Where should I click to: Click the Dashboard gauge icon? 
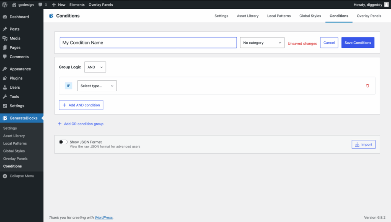pyautogui.click(x=5, y=17)
